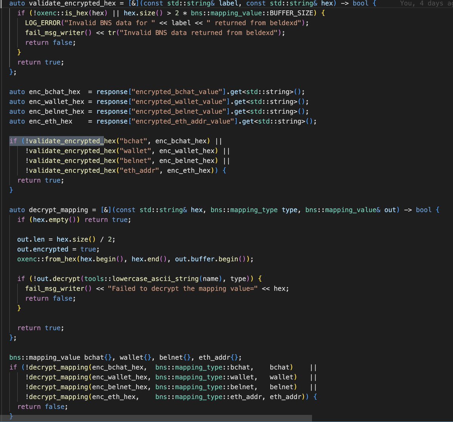
Task: Click the horizontal scrollbar below the code
Action: 156,419
